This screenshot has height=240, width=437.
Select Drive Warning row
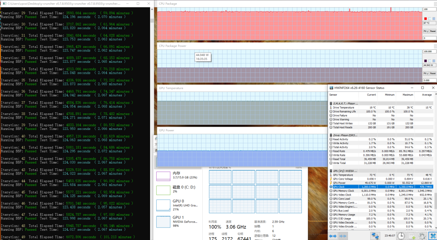point(381,119)
